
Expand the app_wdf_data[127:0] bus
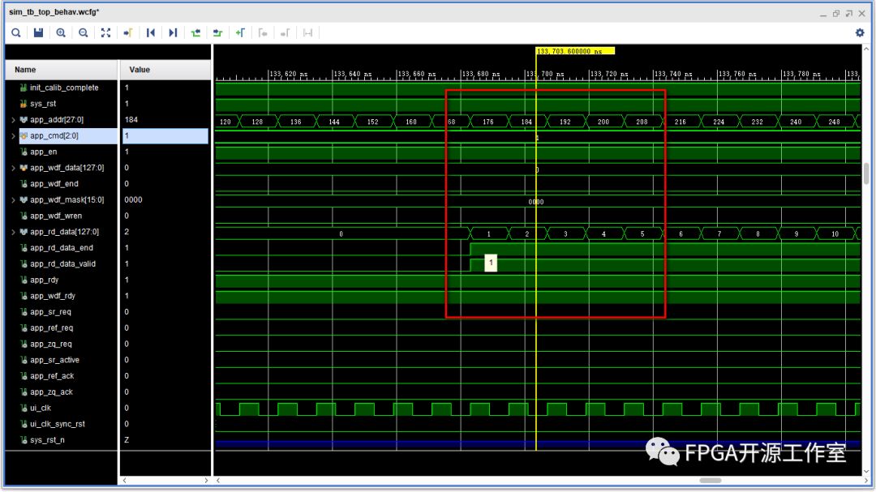13,168
